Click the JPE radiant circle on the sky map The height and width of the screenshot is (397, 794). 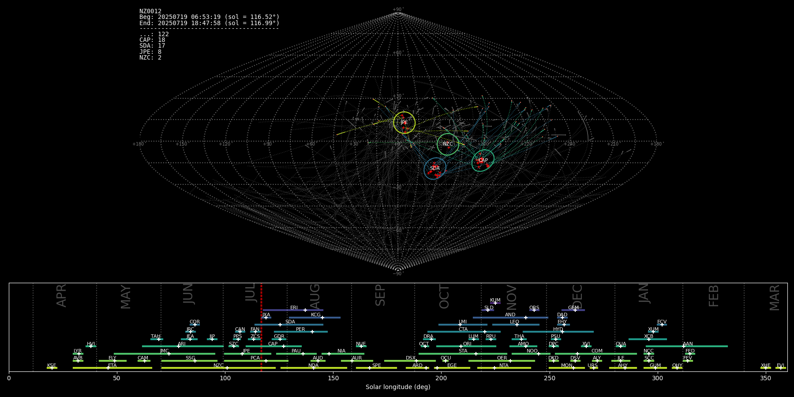coord(404,123)
